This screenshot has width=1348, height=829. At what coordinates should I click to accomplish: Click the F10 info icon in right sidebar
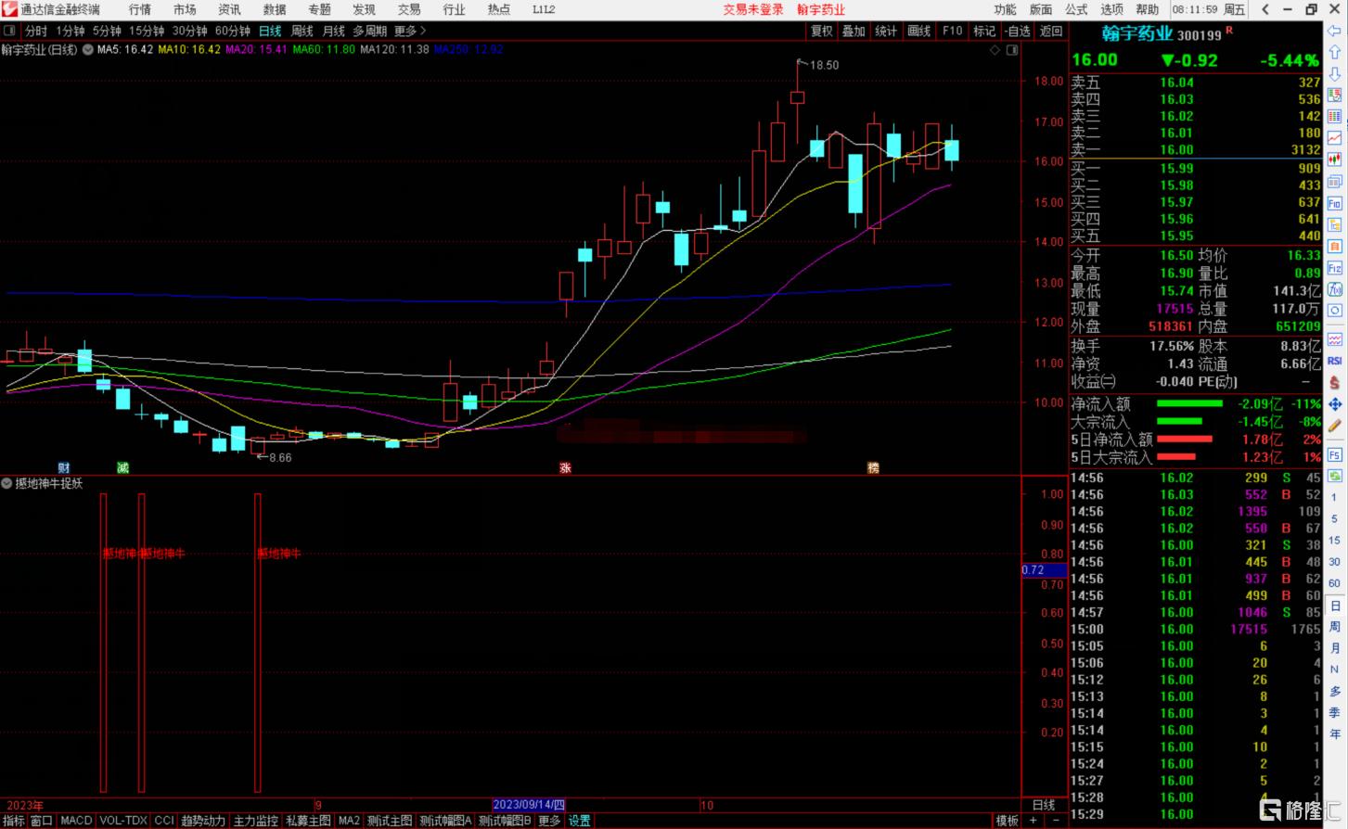pyautogui.click(x=1335, y=203)
